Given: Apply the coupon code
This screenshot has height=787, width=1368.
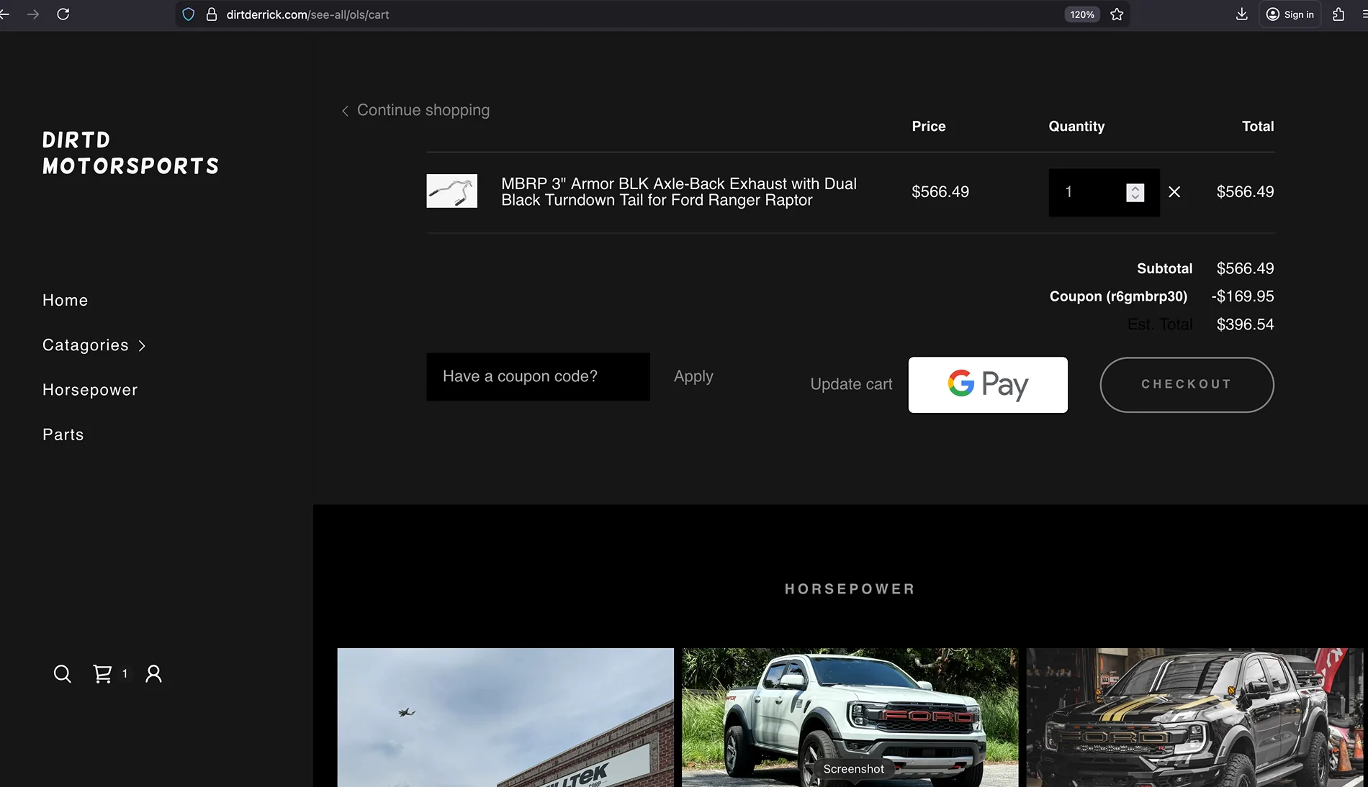Looking at the screenshot, I should click(693, 377).
